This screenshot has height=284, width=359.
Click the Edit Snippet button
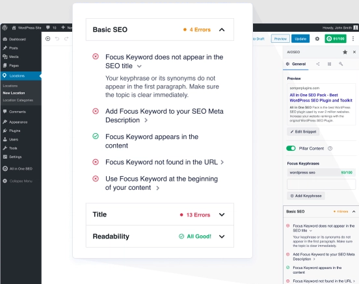[x=303, y=131]
